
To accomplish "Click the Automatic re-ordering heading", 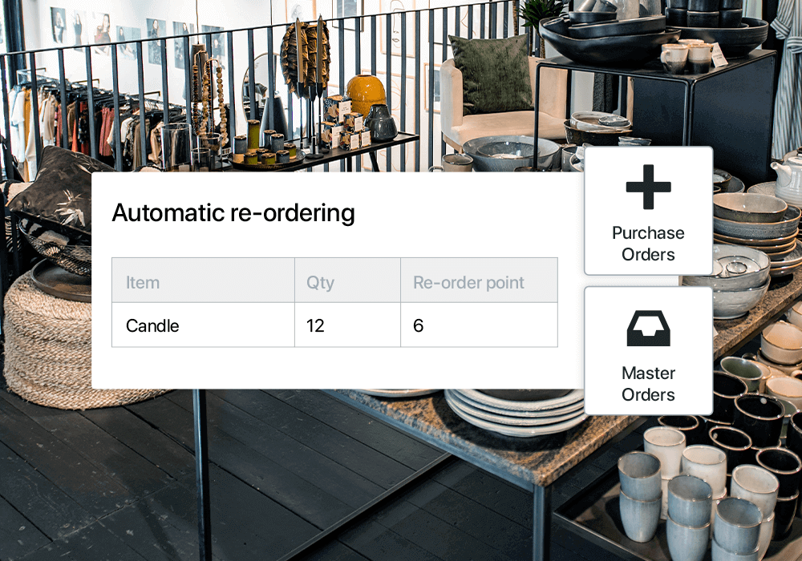I will [233, 213].
